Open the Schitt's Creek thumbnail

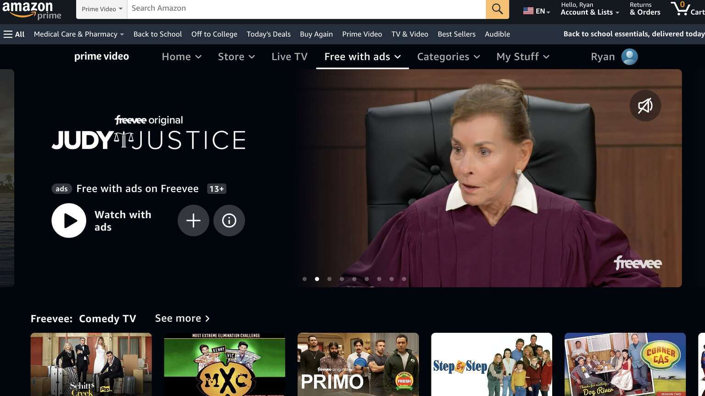(91, 364)
